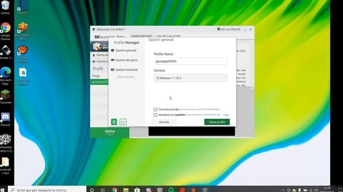Open Cortana circle icon on taskbar
343x192 pixels.
click(x=92, y=190)
